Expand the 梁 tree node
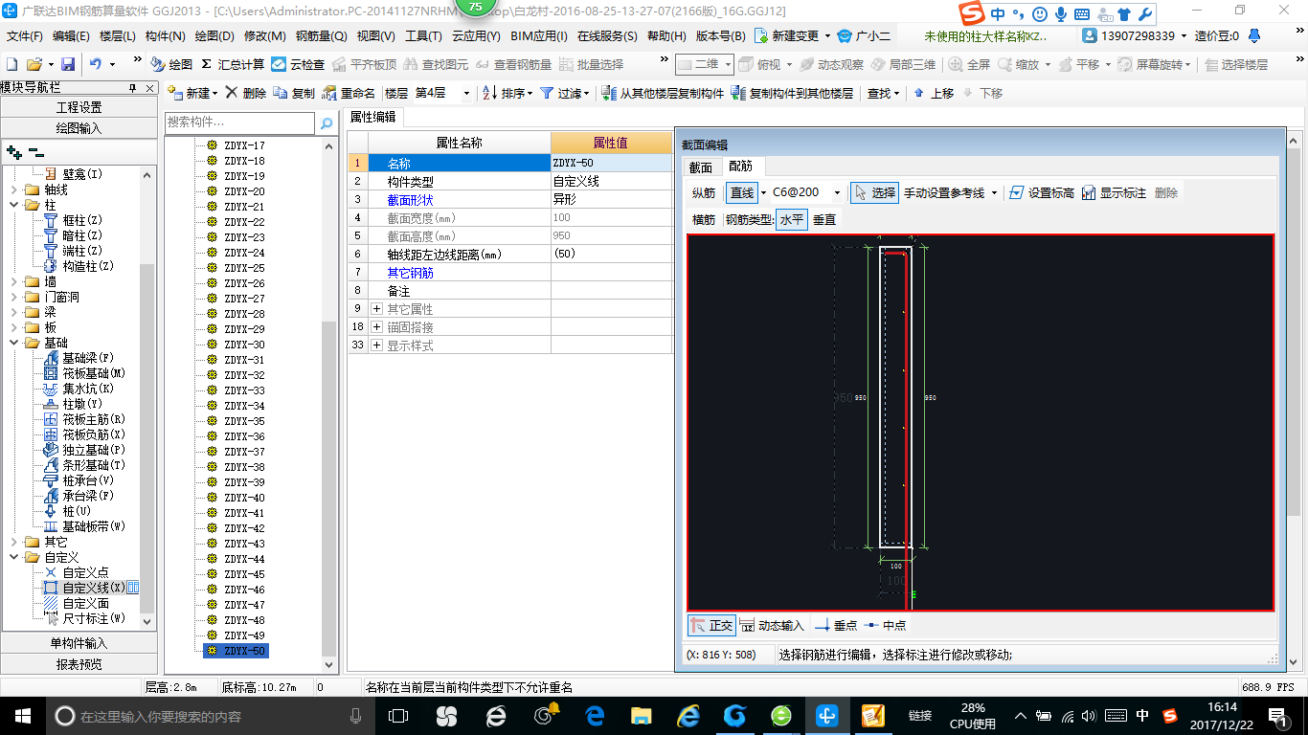 14,312
